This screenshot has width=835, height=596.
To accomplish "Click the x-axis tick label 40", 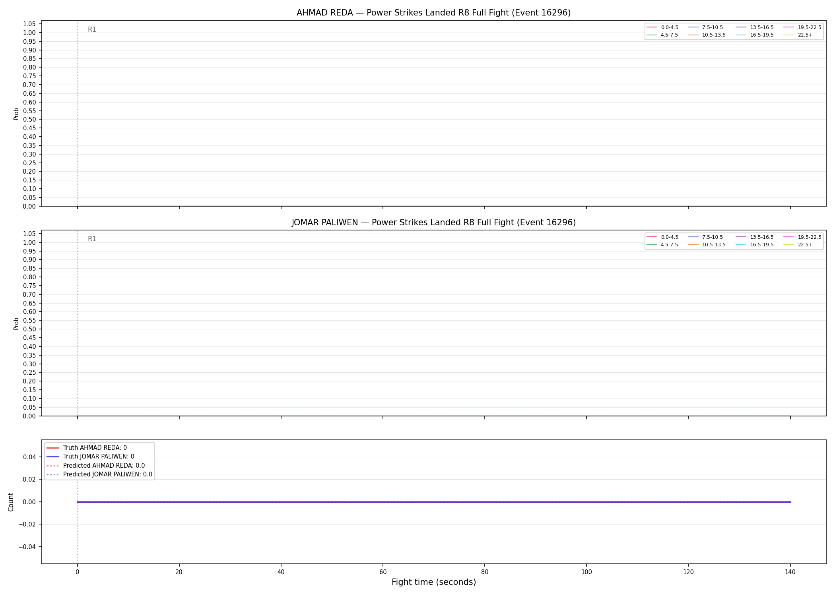I will pyautogui.click(x=281, y=572).
